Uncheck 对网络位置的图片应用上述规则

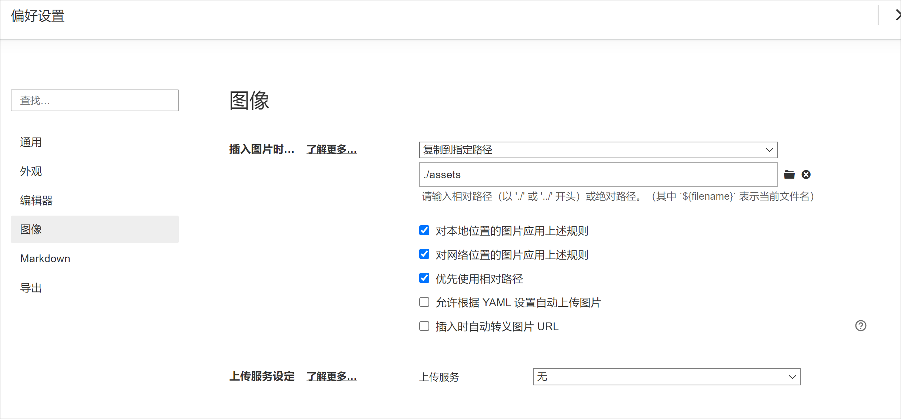click(x=424, y=254)
